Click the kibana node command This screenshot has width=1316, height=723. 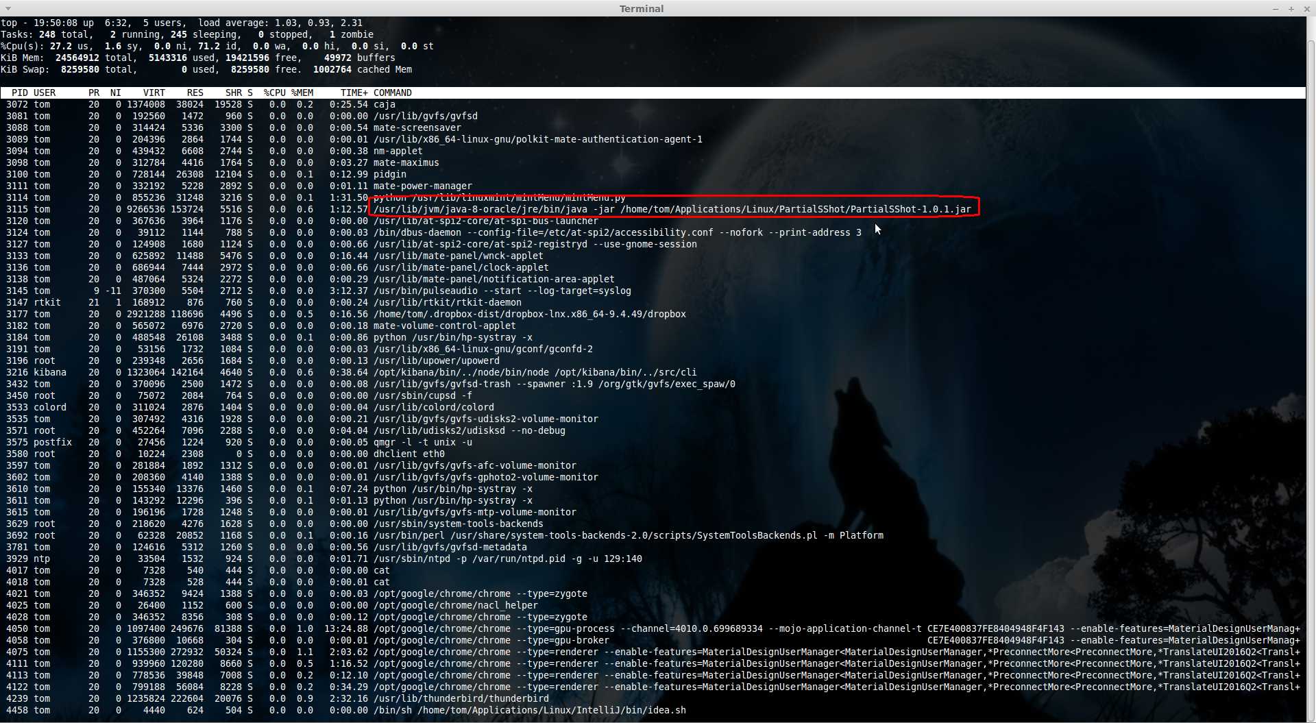coord(535,372)
